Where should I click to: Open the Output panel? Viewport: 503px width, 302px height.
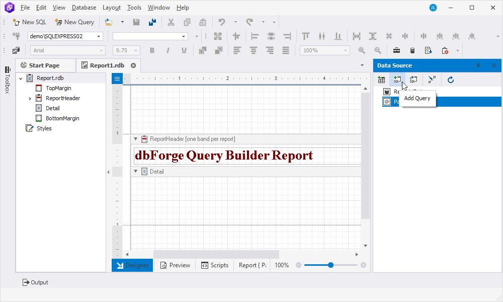(35, 282)
